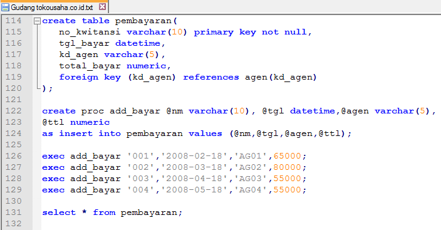441x230 pixels.
Task: Click the string 'AG02' on line 127
Action: [251, 167]
